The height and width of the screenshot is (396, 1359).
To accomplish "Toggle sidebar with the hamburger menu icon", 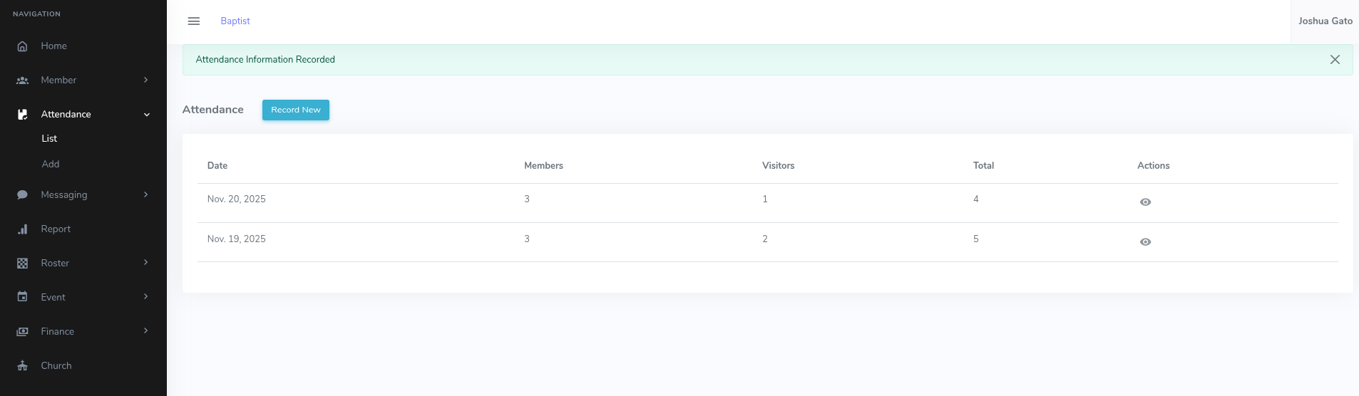I will (x=193, y=21).
